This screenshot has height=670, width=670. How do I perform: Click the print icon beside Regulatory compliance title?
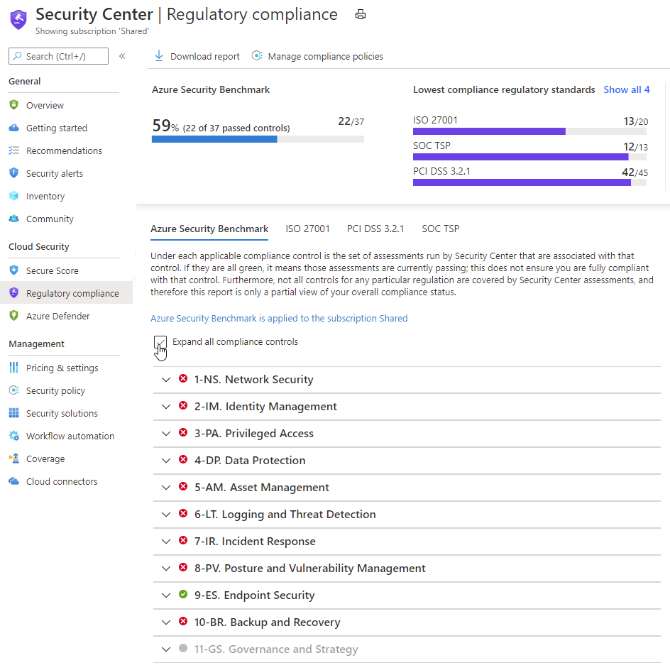(361, 14)
